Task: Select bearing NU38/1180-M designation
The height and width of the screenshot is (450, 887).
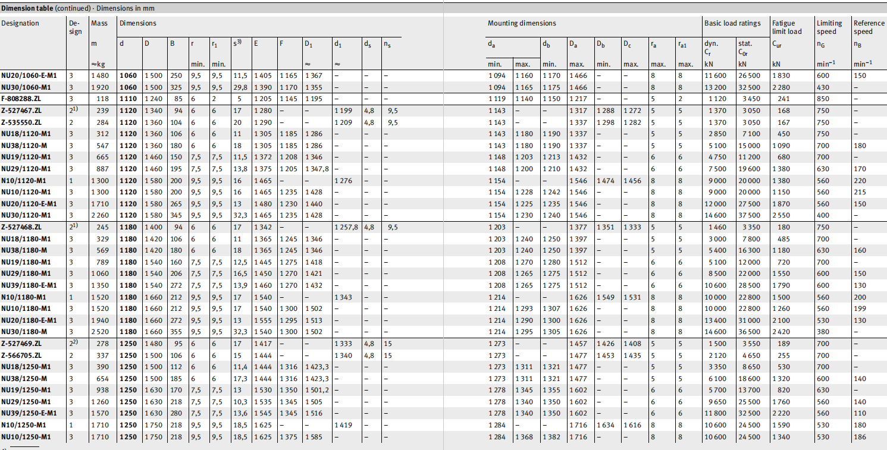Action: [x=24, y=250]
